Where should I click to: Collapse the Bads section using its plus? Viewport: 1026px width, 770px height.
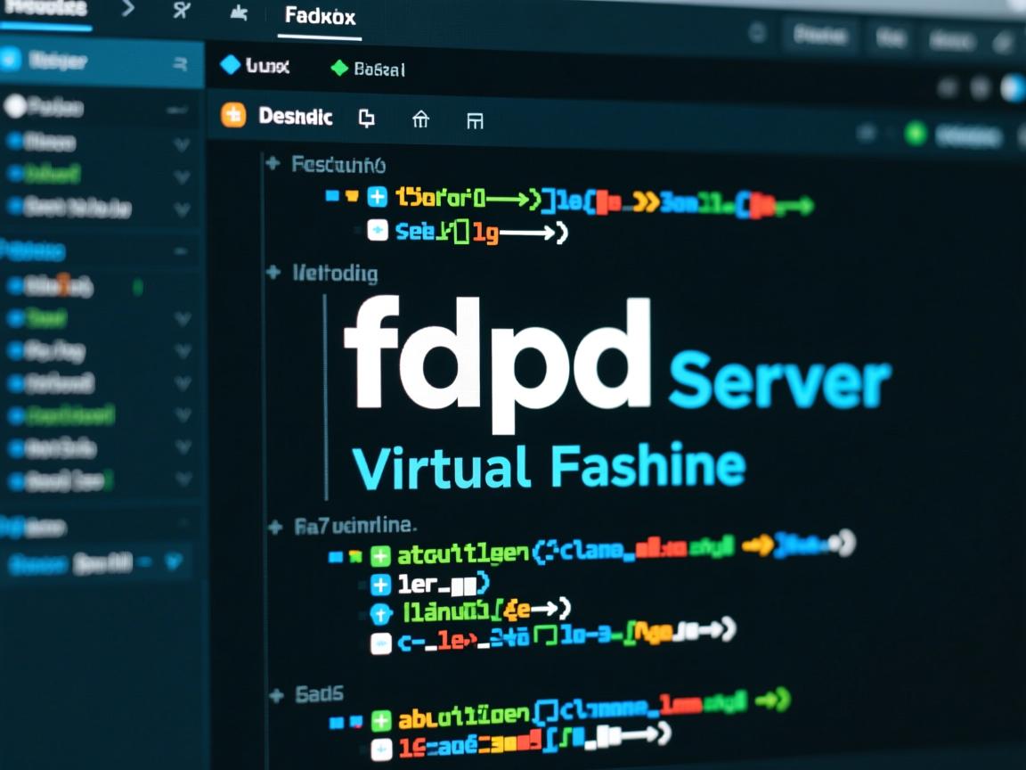276,694
